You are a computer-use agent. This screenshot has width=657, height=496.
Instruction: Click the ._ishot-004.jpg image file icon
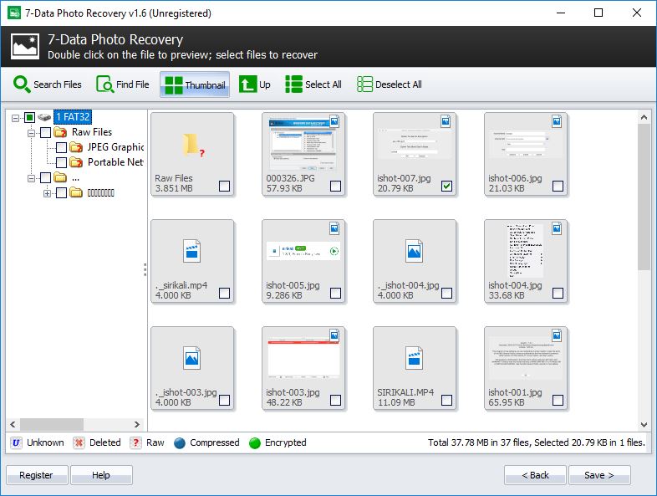coord(414,251)
